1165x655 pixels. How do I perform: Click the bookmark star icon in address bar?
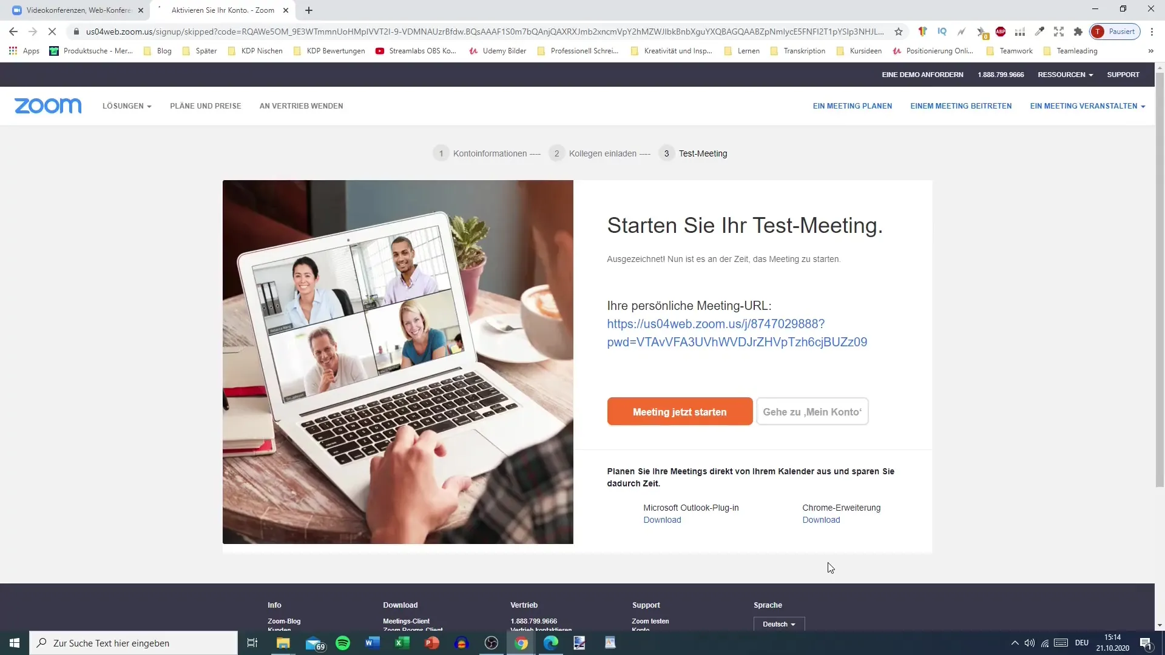[x=898, y=31]
